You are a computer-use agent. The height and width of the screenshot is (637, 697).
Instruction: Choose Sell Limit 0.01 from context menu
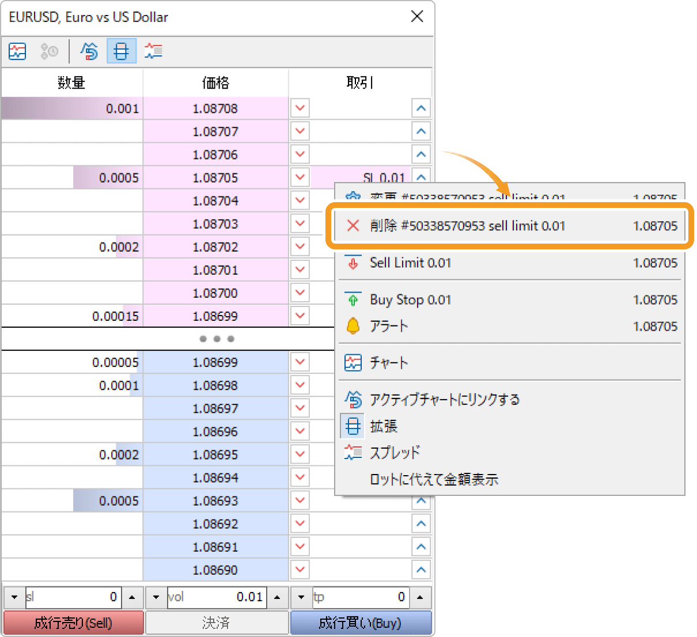[x=510, y=263]
